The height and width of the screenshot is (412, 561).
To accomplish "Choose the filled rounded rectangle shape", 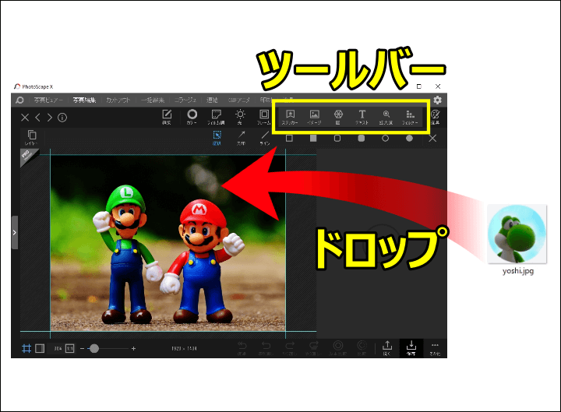I will point(362,138).
